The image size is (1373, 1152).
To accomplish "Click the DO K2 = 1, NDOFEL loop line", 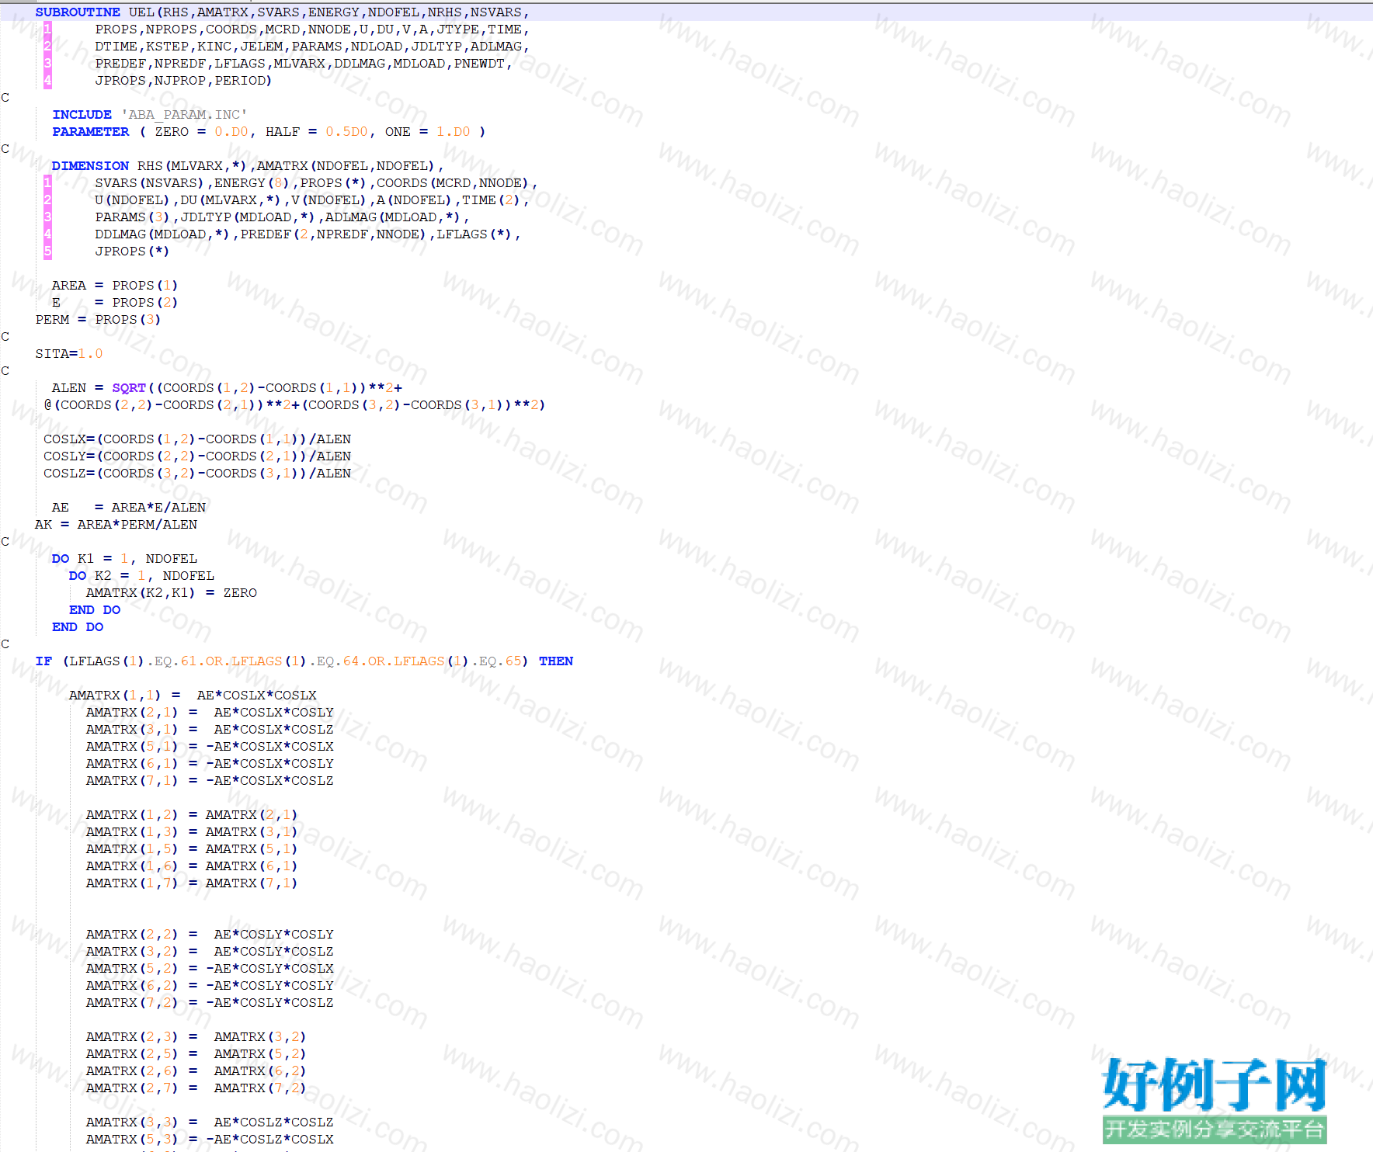I will pyautogui.click(x=141, y=576).
